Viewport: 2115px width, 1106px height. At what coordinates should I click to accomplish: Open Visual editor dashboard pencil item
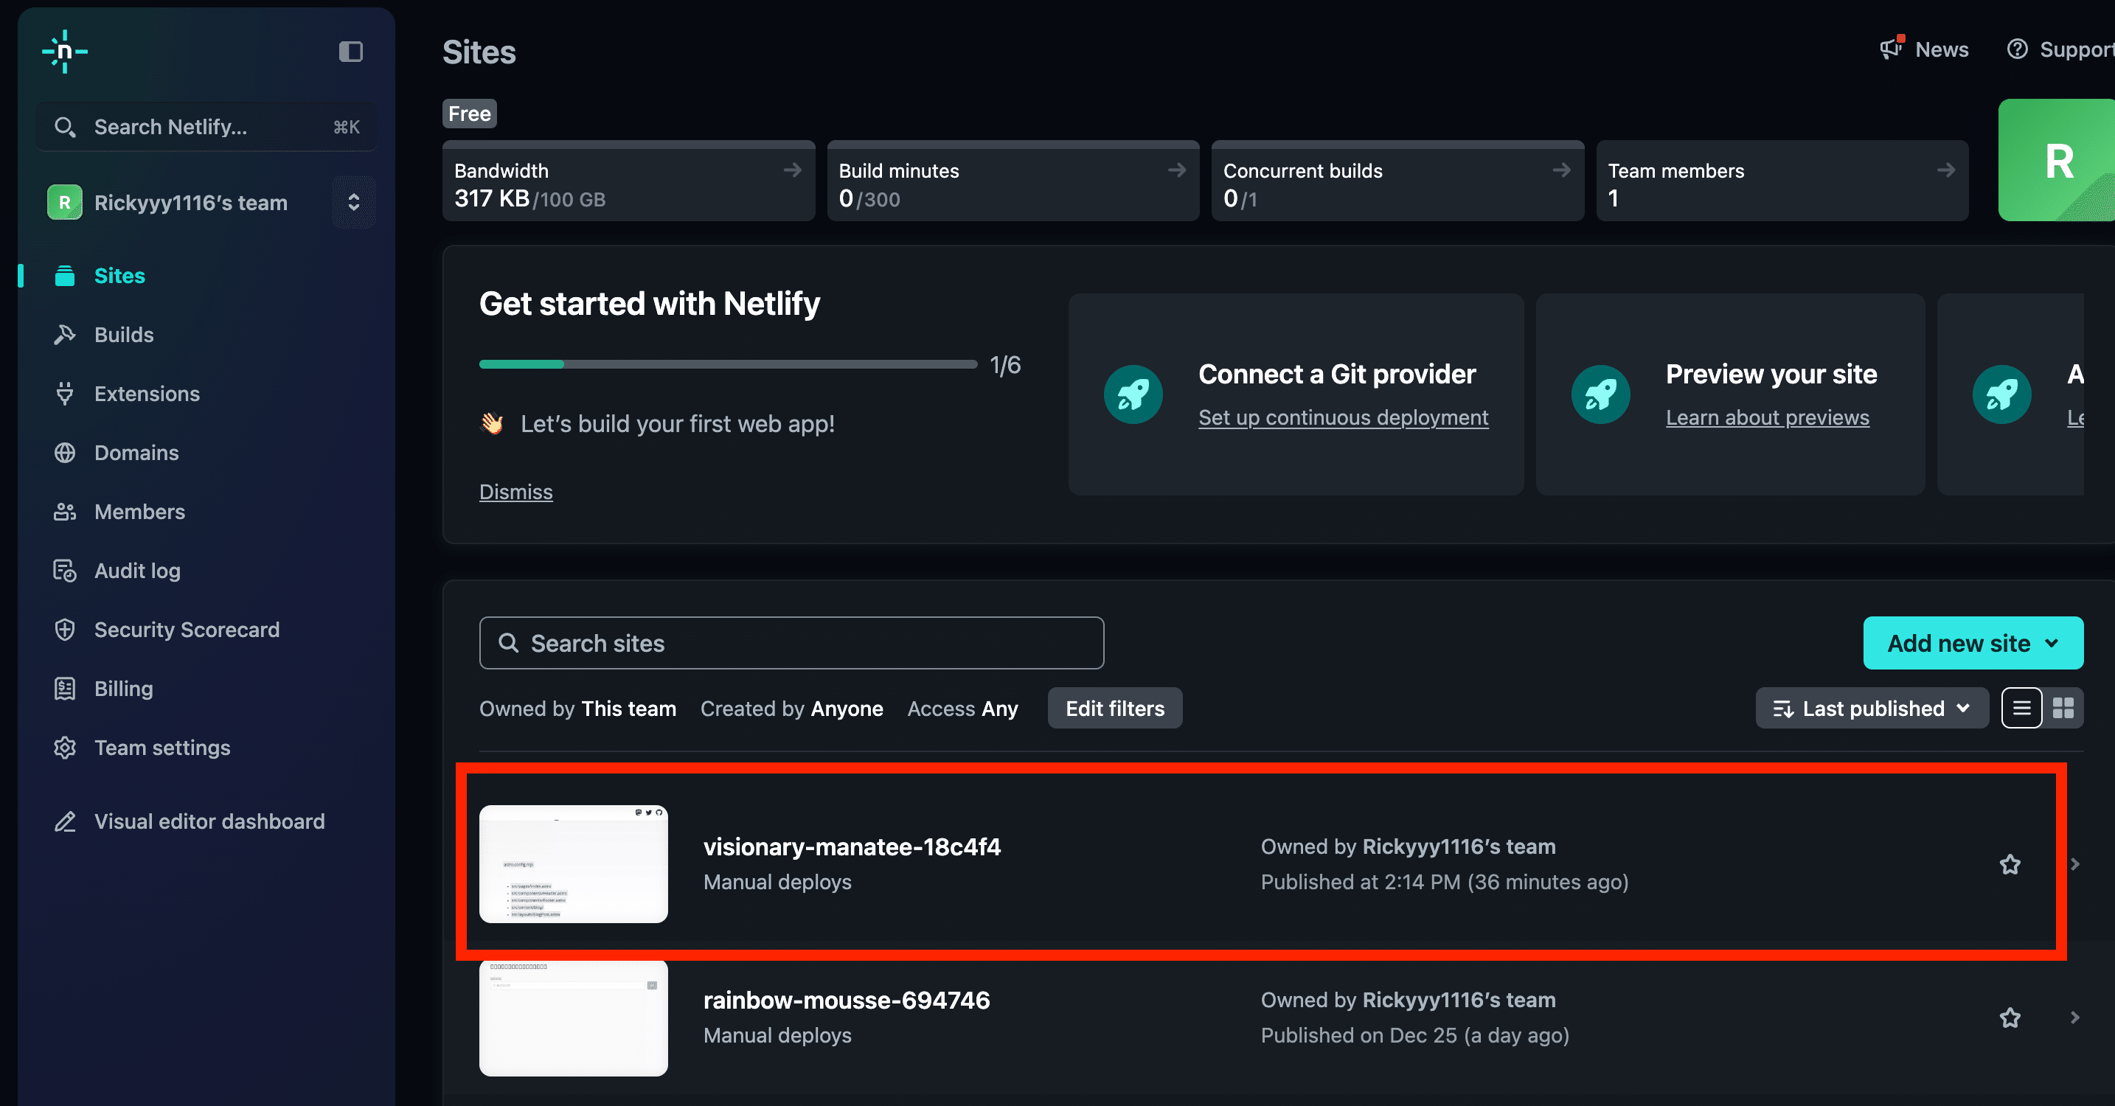click(209, 821)
